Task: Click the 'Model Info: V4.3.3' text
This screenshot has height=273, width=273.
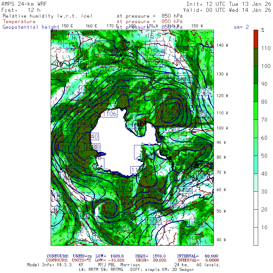Action: tap(49, 265)
